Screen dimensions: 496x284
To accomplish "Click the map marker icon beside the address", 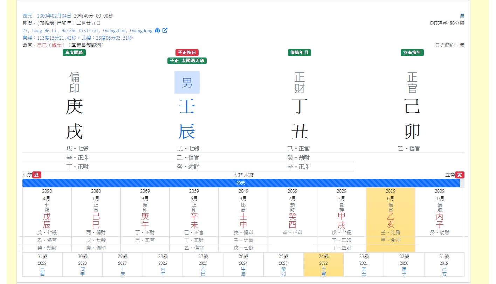I will (x=157, y=31).
